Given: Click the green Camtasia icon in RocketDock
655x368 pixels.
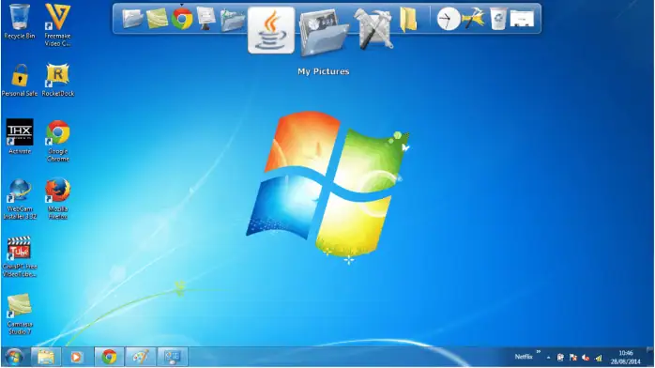Looking at the screenshot, I should (157, 19).
